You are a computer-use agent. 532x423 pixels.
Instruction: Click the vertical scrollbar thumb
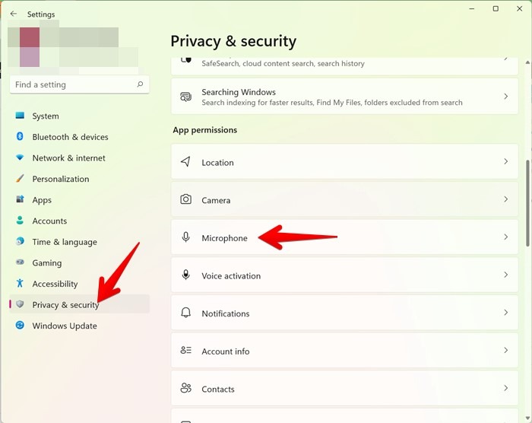click(x=528, y=202)
